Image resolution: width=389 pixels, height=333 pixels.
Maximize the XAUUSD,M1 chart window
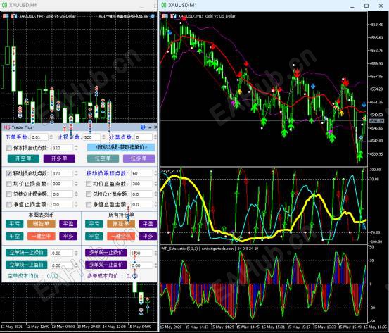click(x=366, y=6)
